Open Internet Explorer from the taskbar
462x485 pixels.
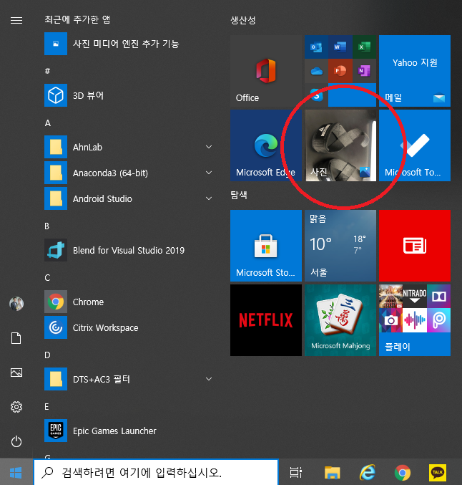(368, 472)
